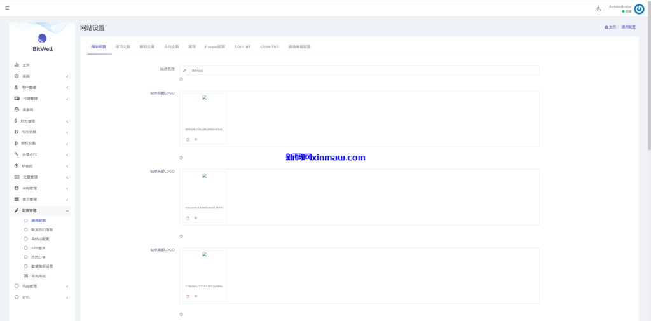Delete the 站点标题LOGO image with trash icon
The height and width of the screenshot is (321, 651).
tap(188, 139)
